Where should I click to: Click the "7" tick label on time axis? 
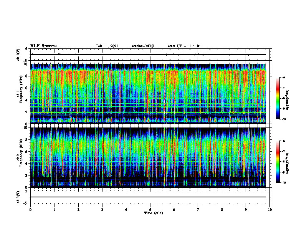pyautogui.click(x=198, y=210)
